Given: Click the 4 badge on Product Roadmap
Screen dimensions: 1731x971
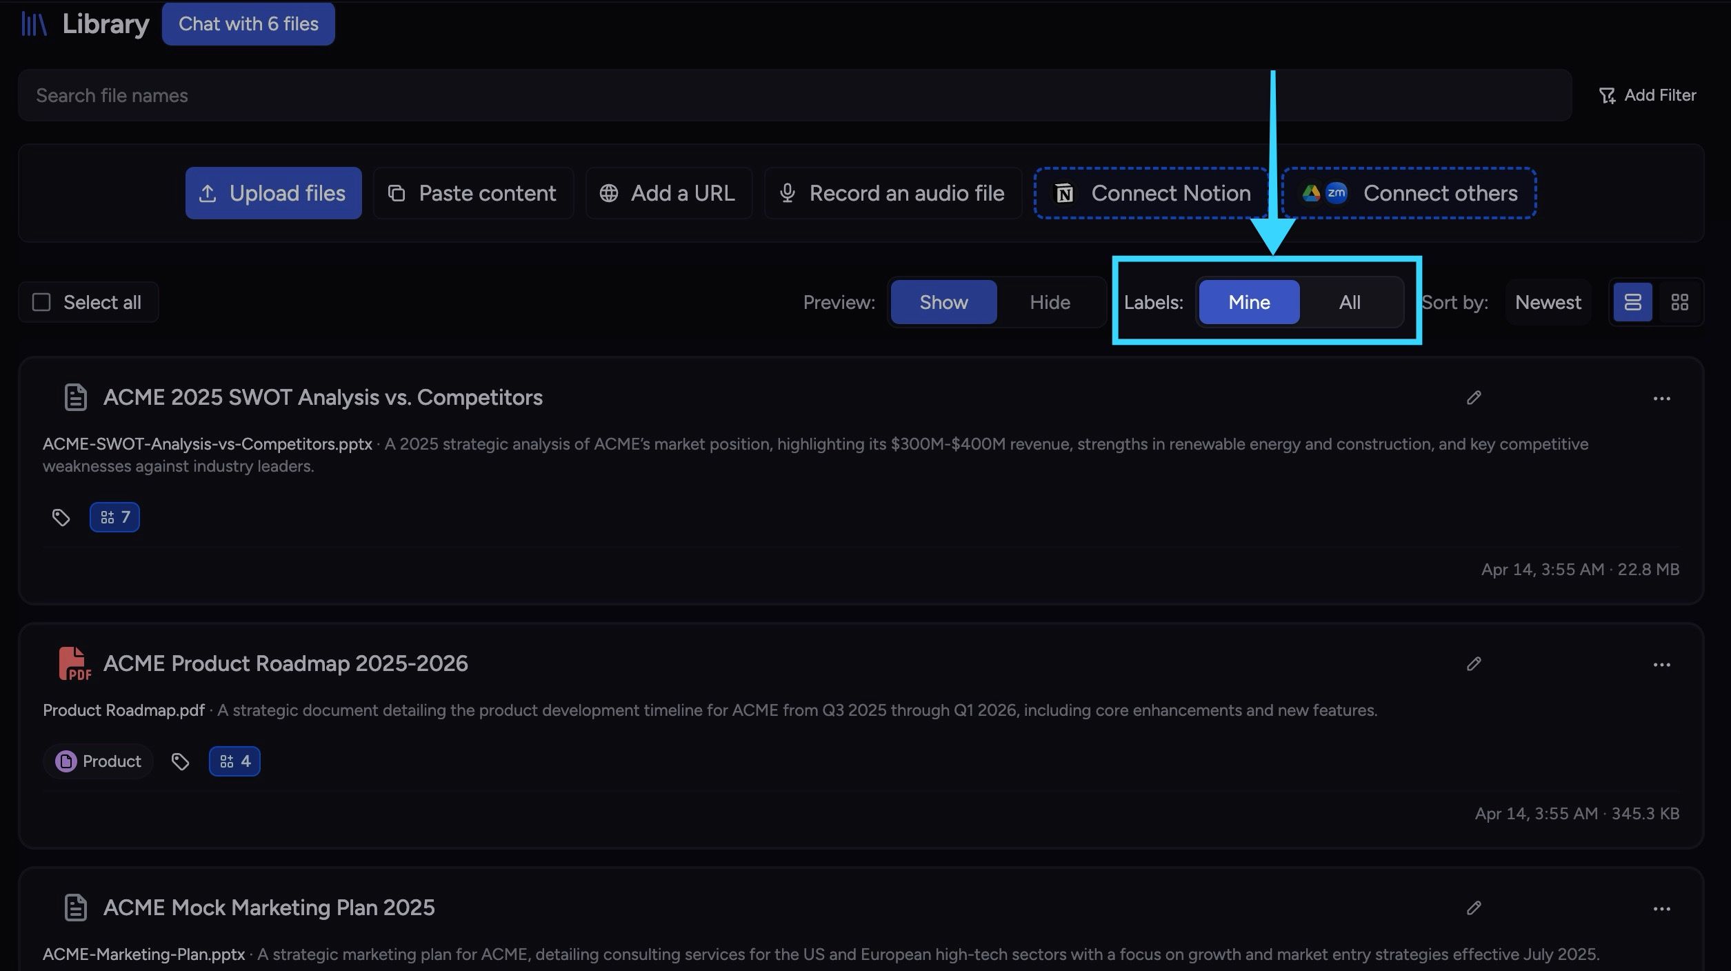Looking at the screenshot, I should (234, 761).
